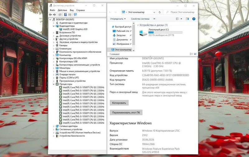Screen dimensions: 249x157
Task: Open the view options dropdown arrow in Explorer
Action: 181,19
